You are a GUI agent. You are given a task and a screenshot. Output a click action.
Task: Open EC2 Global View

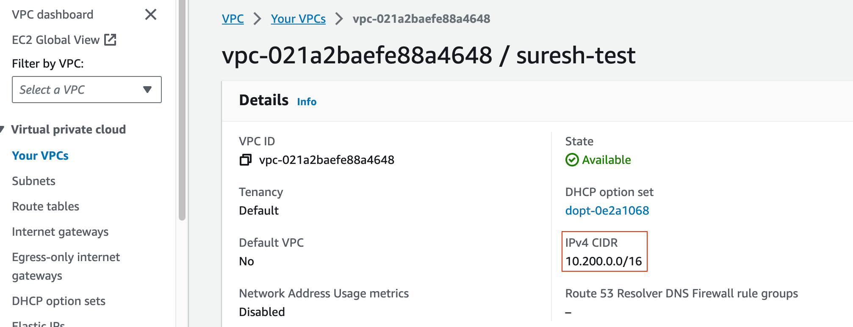point(55,40)
